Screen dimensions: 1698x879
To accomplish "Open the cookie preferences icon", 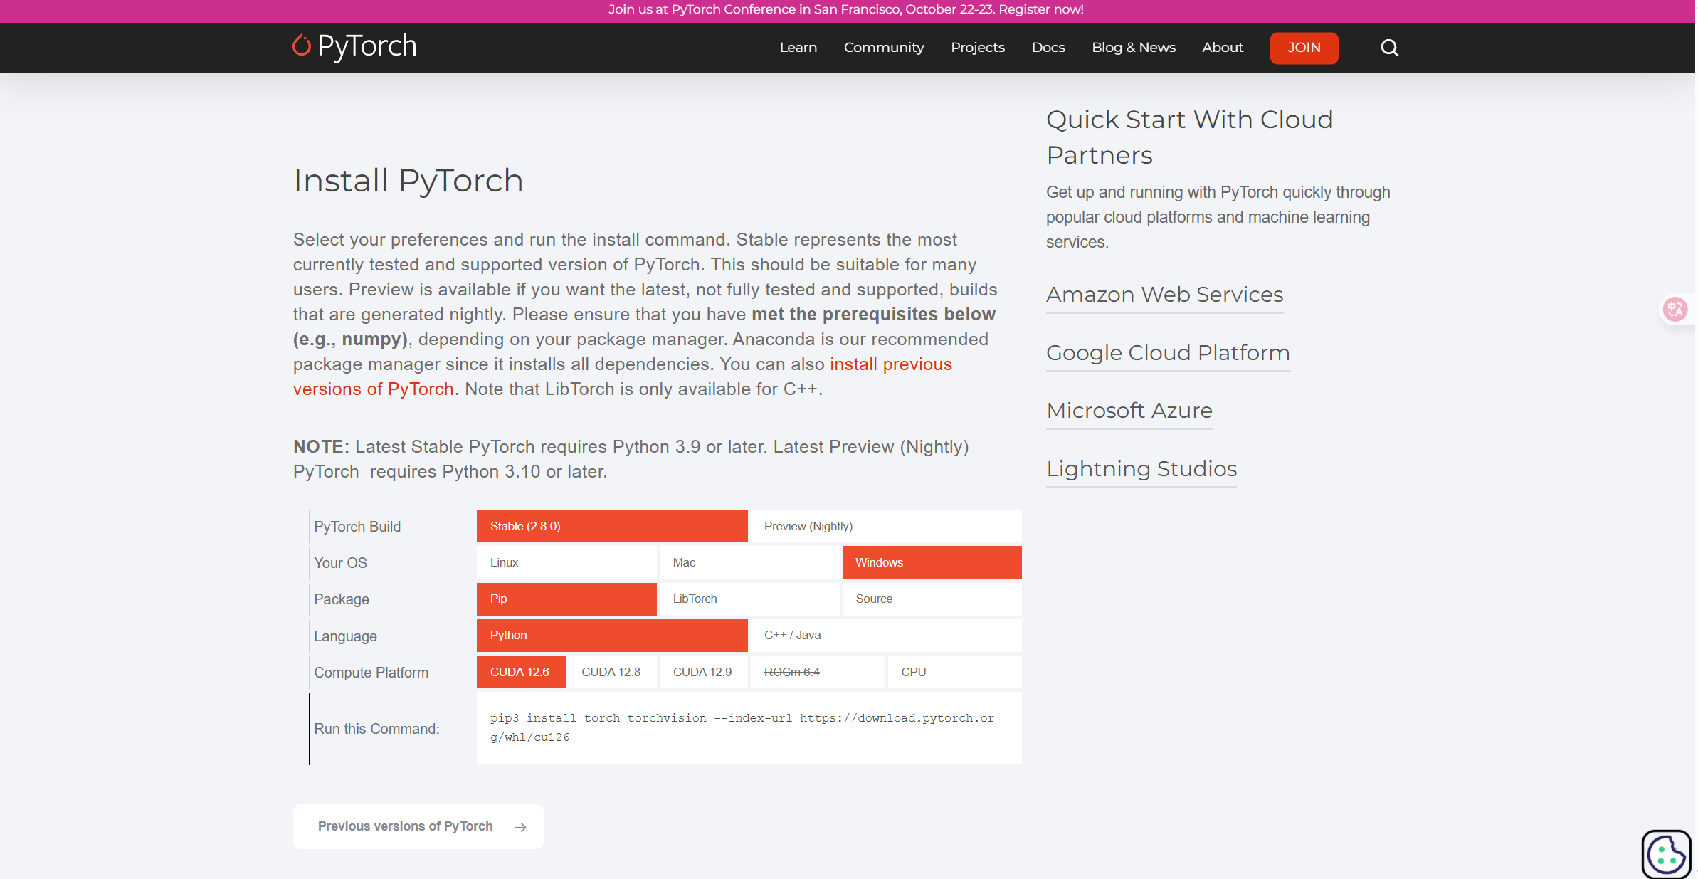I will point(1665,853).
